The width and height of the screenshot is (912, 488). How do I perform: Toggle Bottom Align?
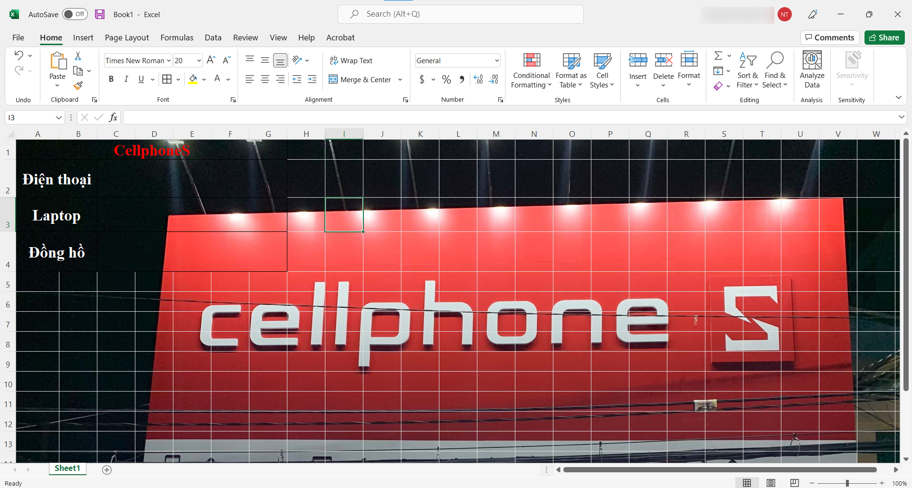(280, 60)
